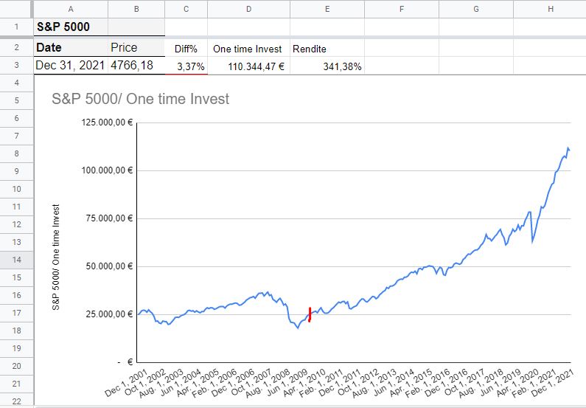
Task: Select row 22 header
Action: pyautogui.click(x=16, y=401)
